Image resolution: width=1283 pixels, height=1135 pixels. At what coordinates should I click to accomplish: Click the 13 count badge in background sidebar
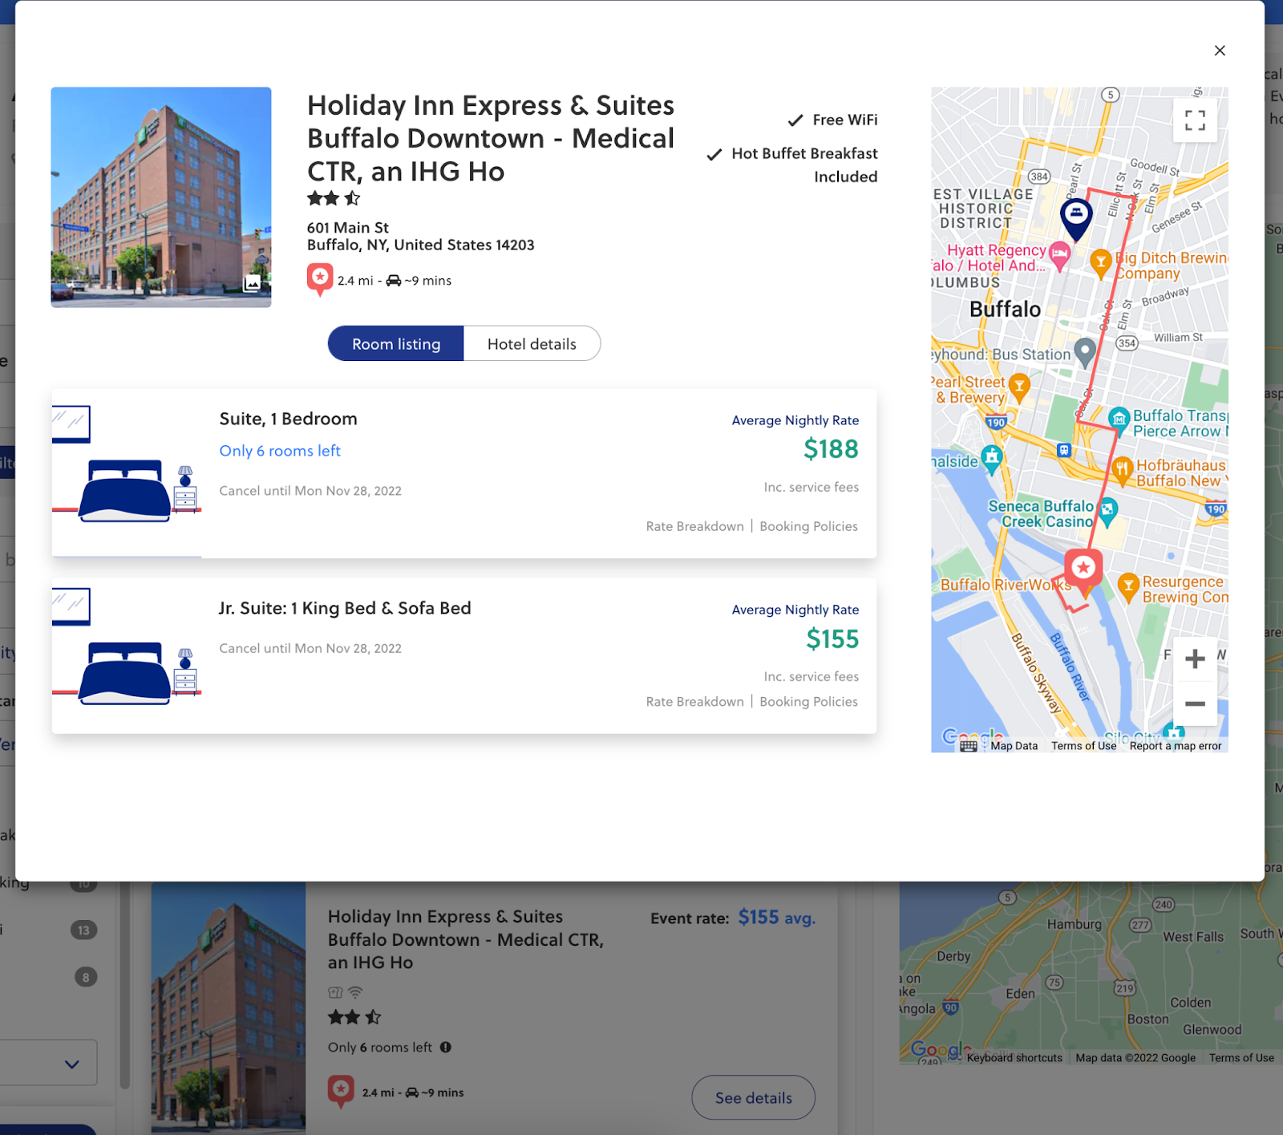(84, 930)
